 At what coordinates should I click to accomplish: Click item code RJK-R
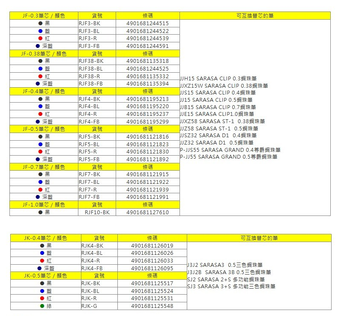(89, 298)
